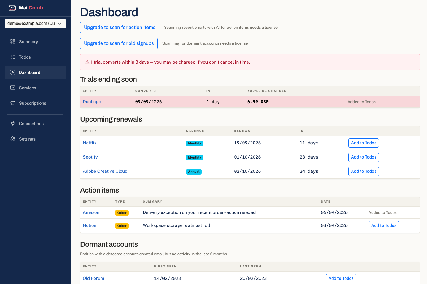Screen dimensions: 427x284
Task: Click Old Forum last seen date 20/02/2023
Action: (x=253, y=278)
